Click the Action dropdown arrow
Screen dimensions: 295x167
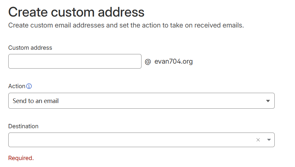(x=268, y=101)
